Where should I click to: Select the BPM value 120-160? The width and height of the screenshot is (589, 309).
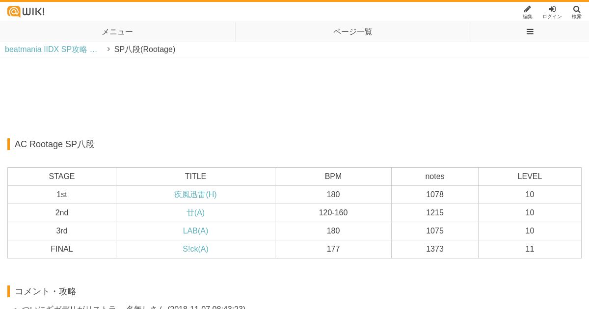point(333,213)
